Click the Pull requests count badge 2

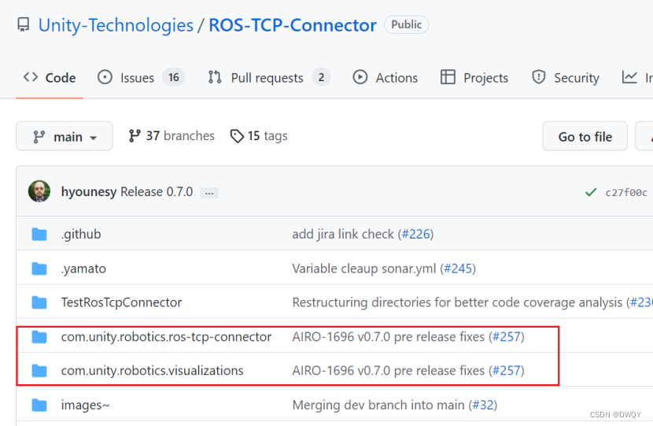click(x=321, y=77)
